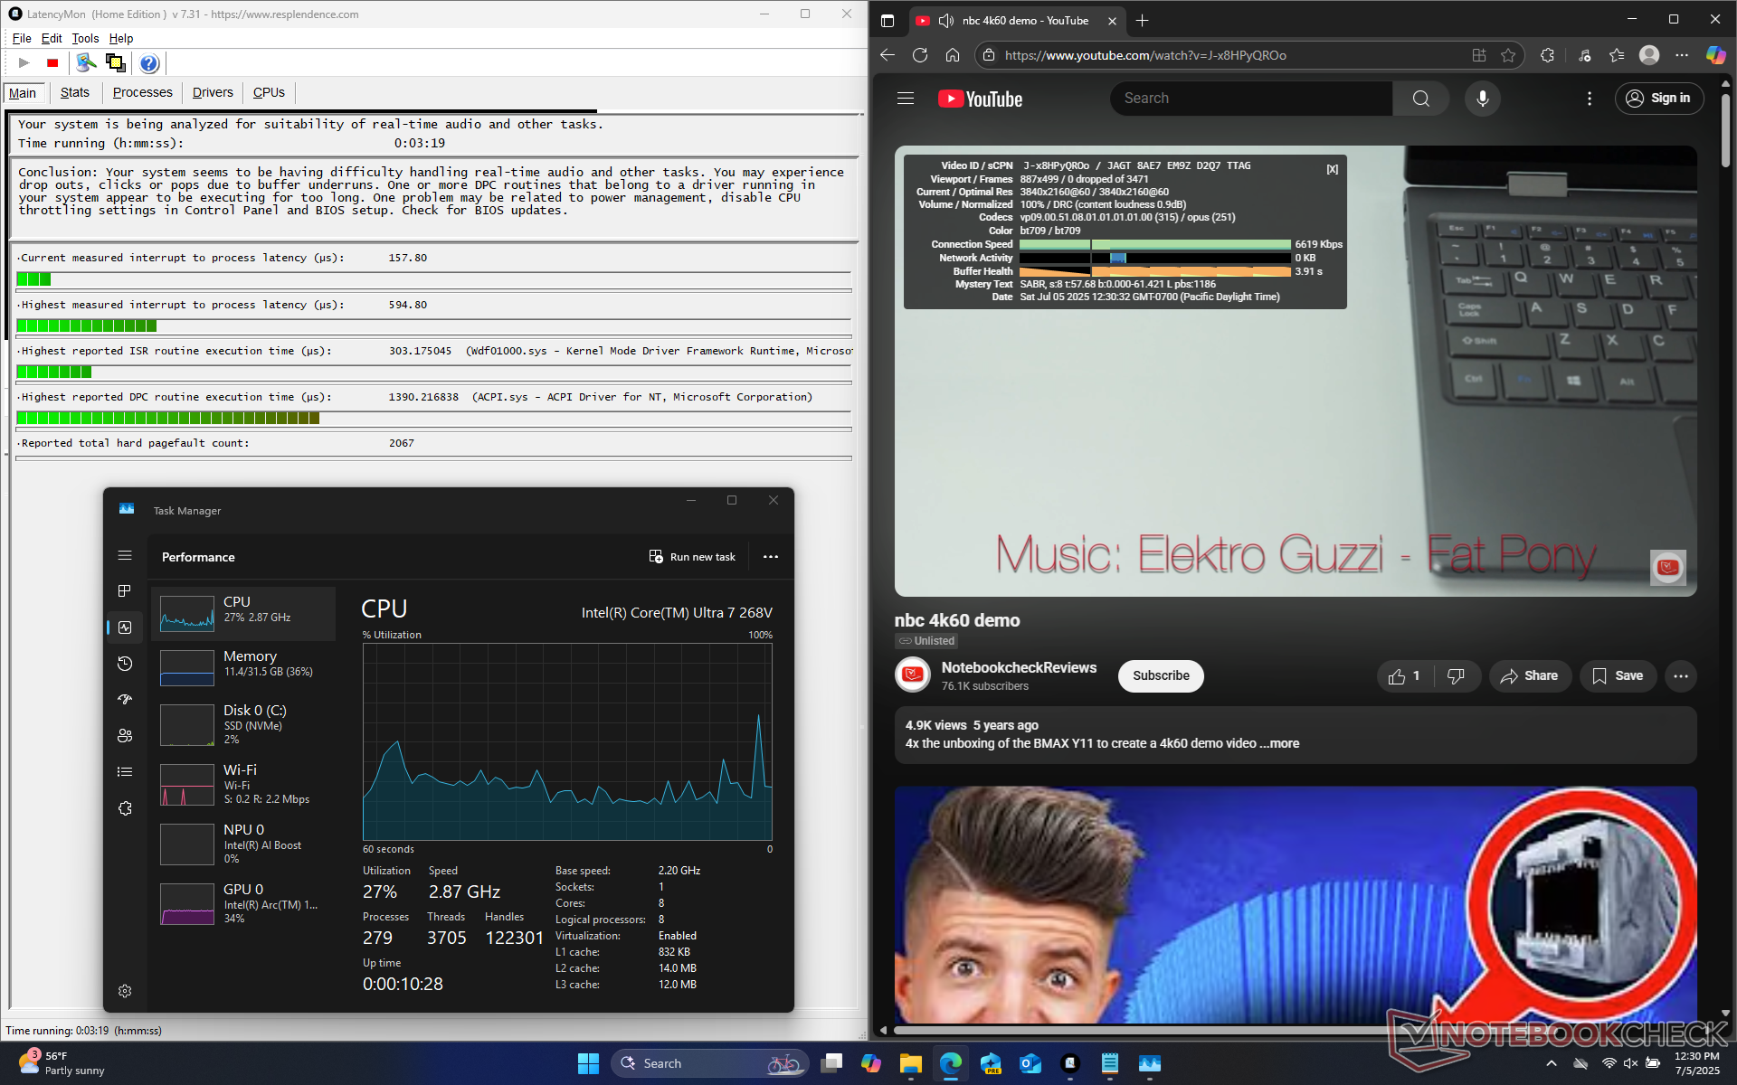Click Run new task button
Screen dimensions: 1737x1085
tap(692, 557)
